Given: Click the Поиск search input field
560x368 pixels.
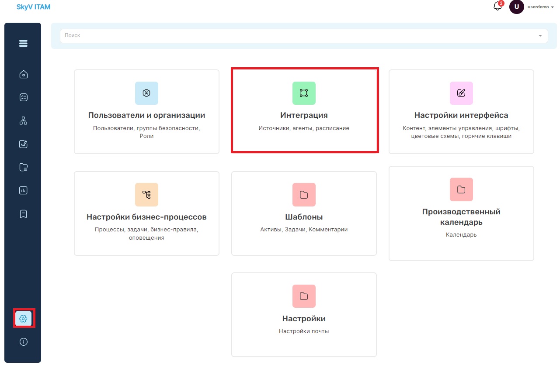Looking at the screenshot, I should (x=304, y=36).
